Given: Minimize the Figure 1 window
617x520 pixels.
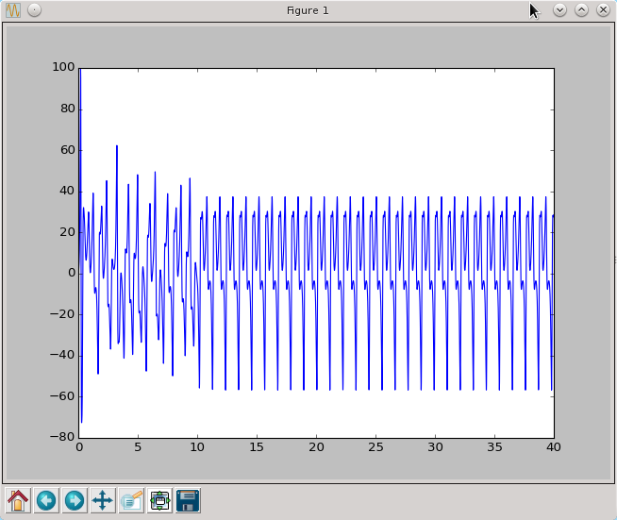Looking at the screenshot, I should (559, 9).
